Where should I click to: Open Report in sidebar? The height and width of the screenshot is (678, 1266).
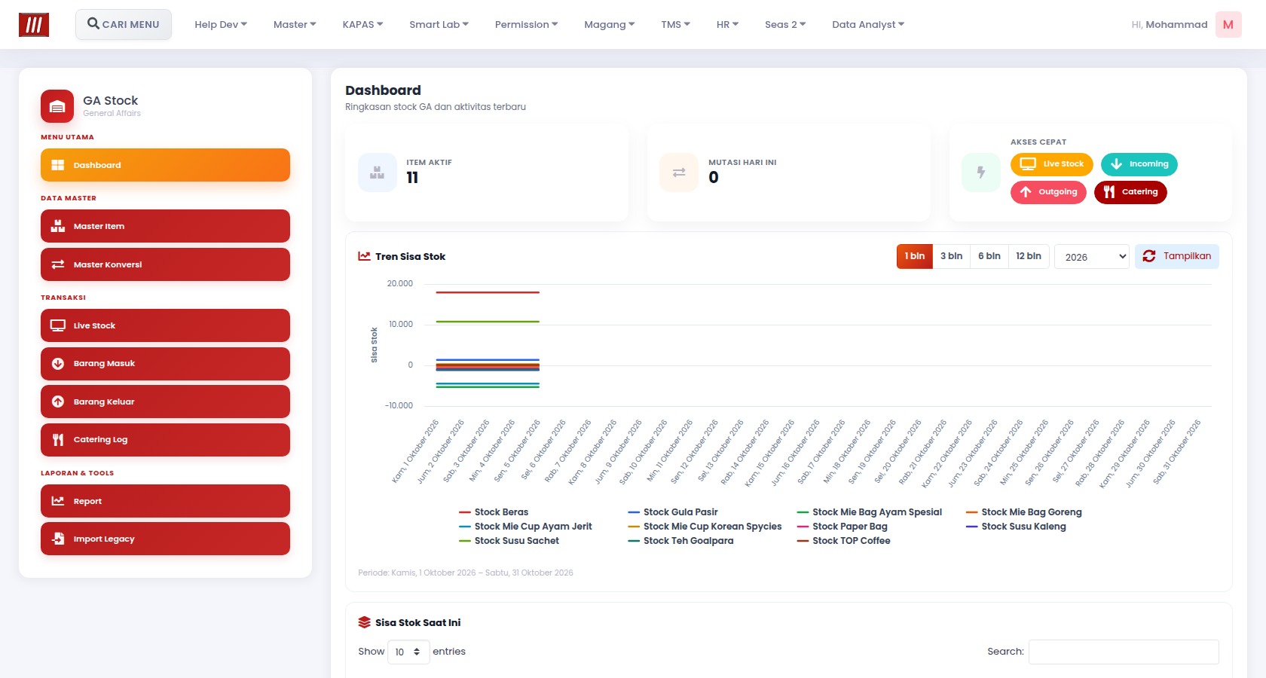pos(165,501)
